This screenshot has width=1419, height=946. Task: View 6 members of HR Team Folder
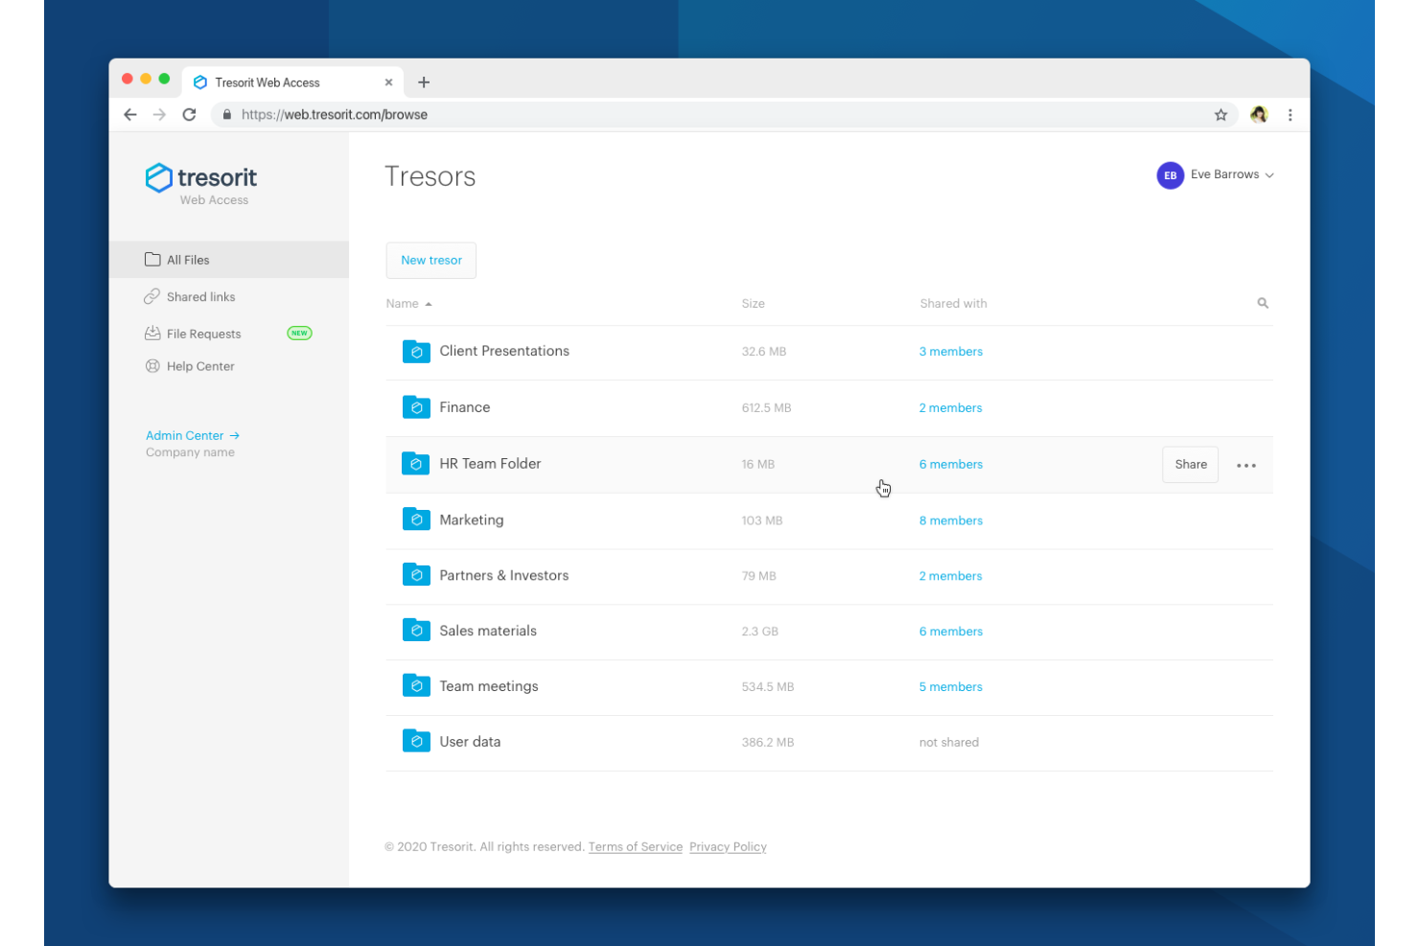[x=951, y=465]
